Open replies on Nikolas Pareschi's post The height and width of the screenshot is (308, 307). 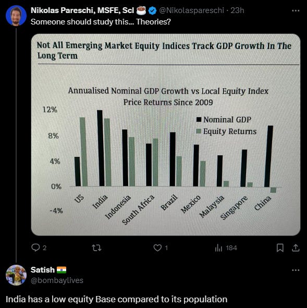tap(39, 248)
